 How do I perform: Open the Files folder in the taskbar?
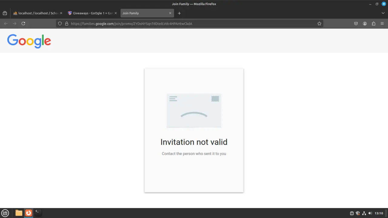[x=19, y=213]
